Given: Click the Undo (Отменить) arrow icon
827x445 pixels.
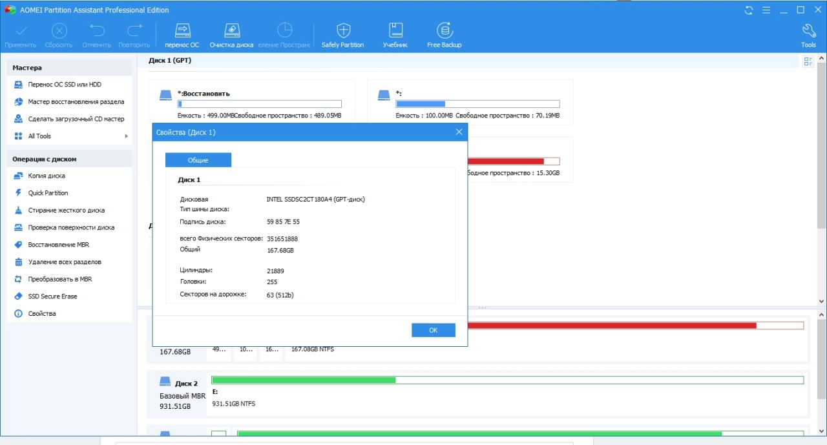Looking at the screenshot, I should [97, 30].
